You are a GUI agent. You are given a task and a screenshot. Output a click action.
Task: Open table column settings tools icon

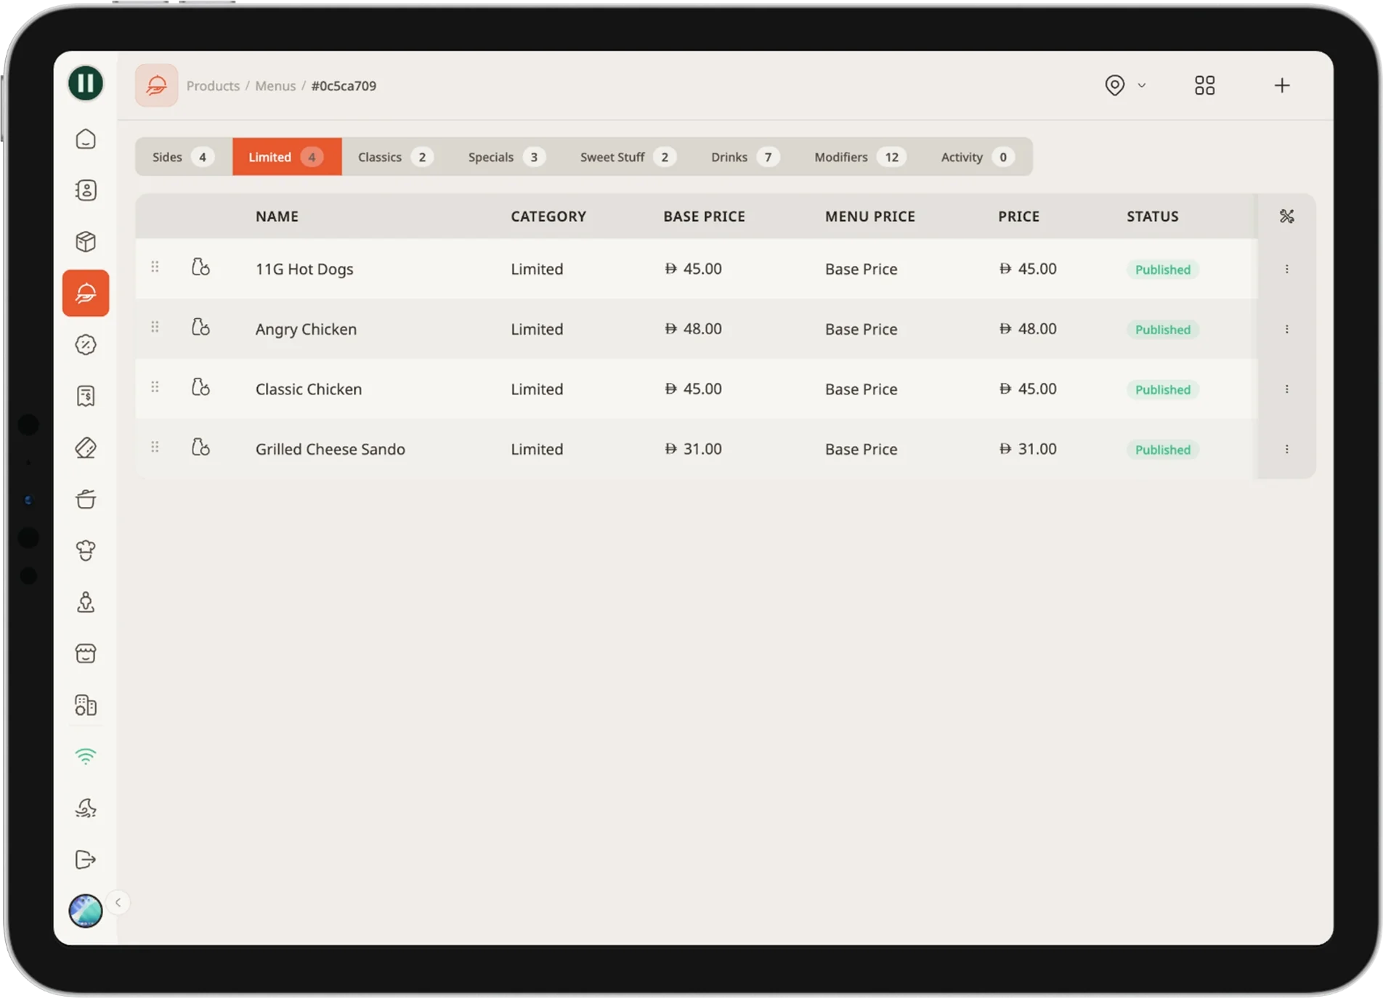click(1287, 216)
